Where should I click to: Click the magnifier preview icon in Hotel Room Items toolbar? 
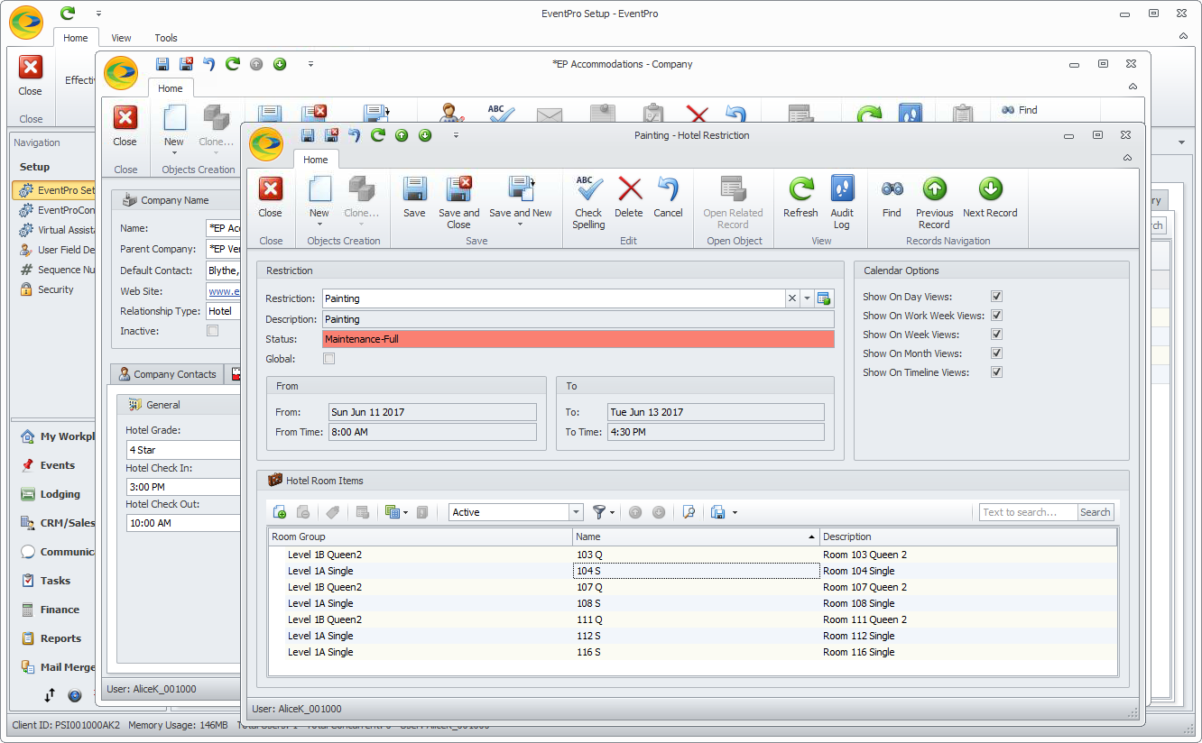pyautogui.click(x=689, y=512)
